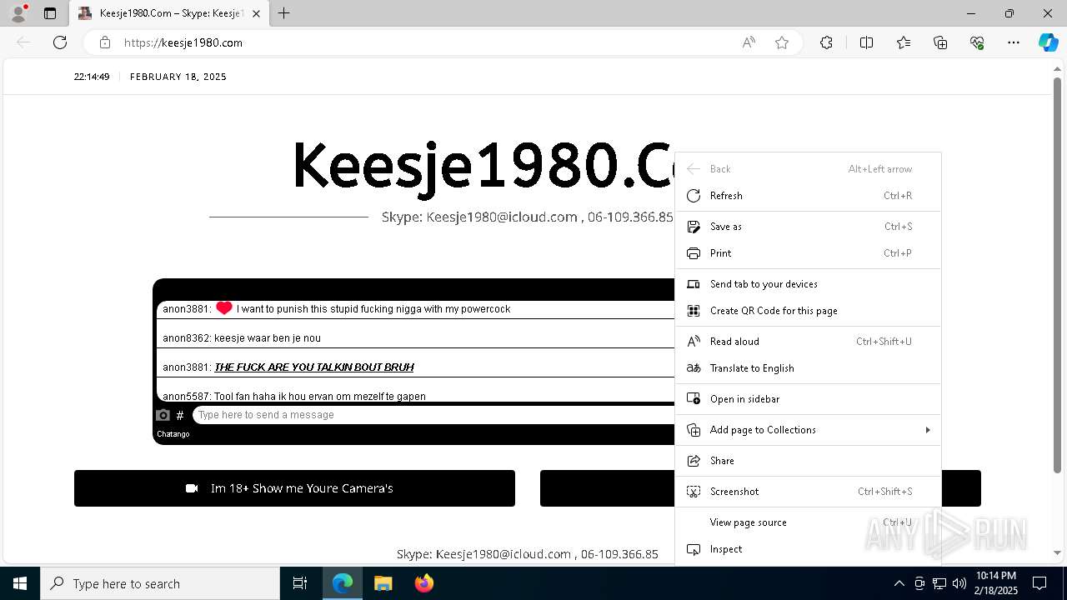Image resolution: width=1067 pixels, height=600 pixels.
Task: Select View page source
Action: [808, 522]
